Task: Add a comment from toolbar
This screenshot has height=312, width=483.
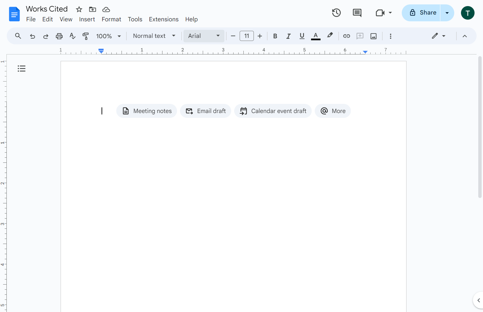Action: (360, 36)
